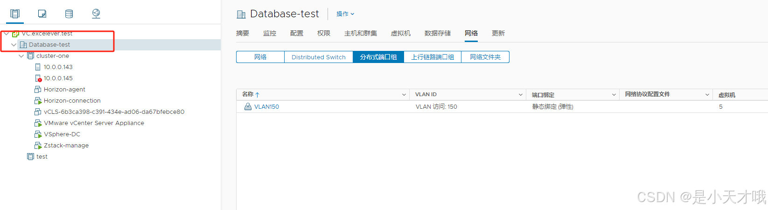Select the test cluster in the tree
Viewport: 768px width, 210px height.
[42, 157]
